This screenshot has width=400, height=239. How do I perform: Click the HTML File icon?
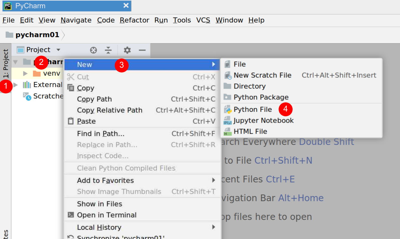(x=227, y=132)
